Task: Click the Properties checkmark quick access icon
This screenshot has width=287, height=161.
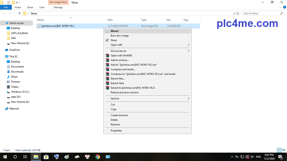Action: pos(8,3)
